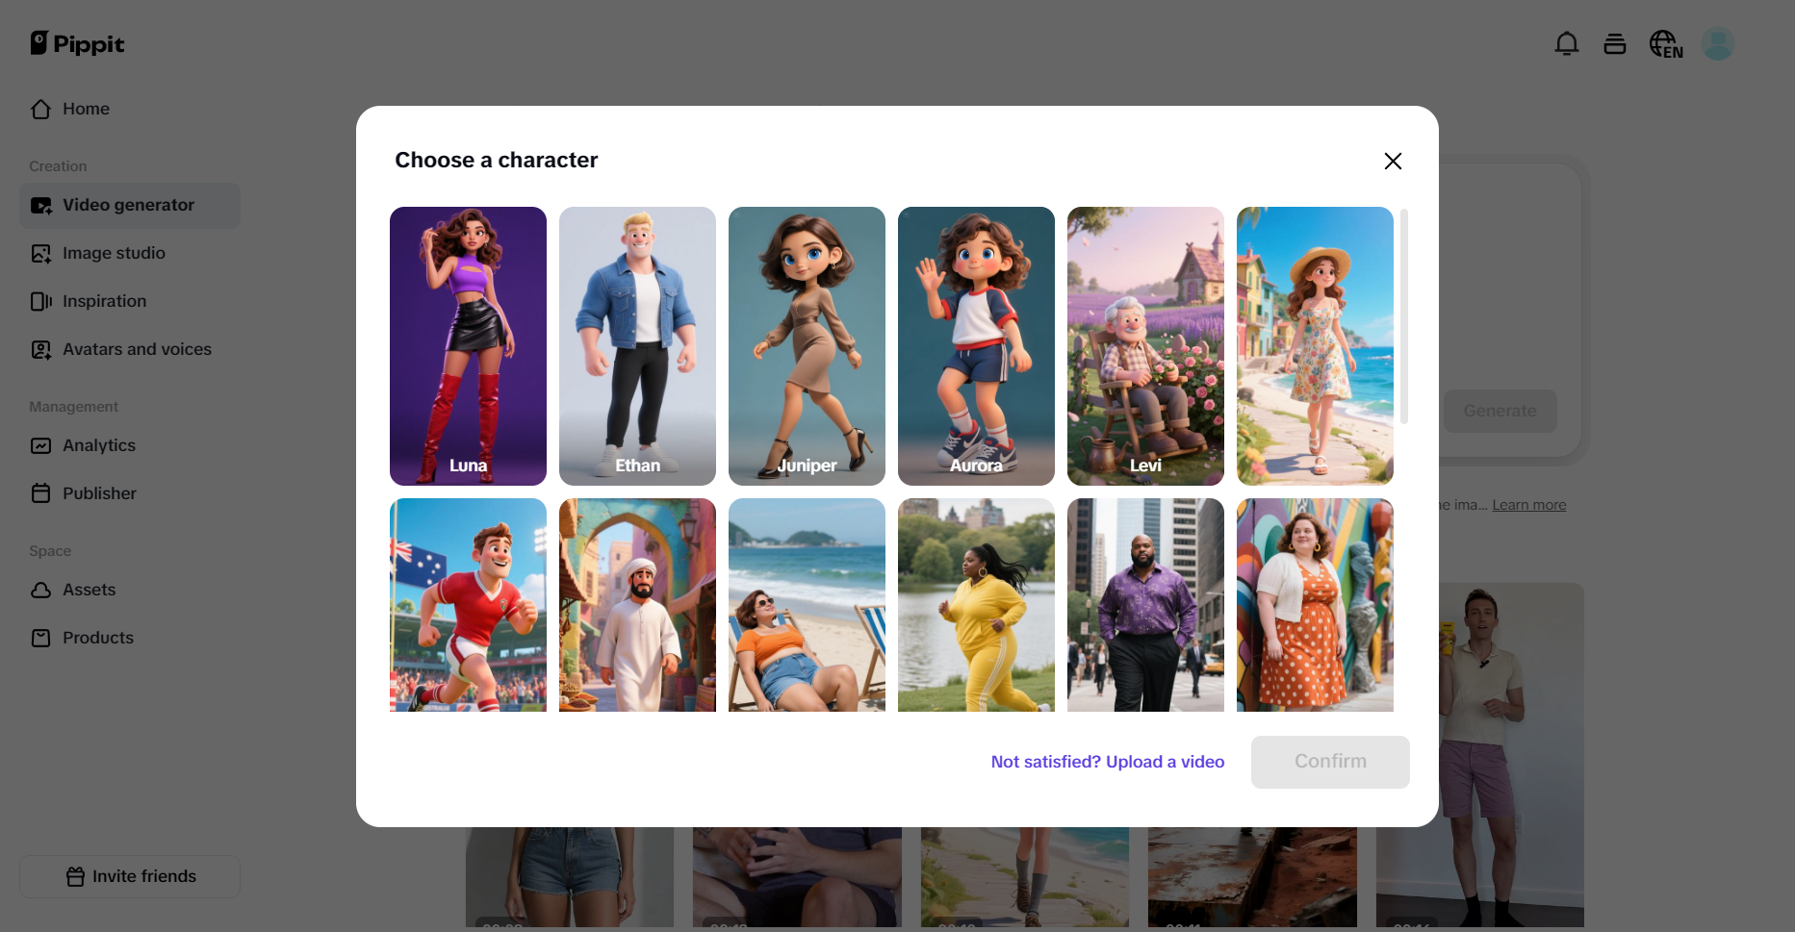This screenshot has width=1795, height=932.
Task: Select the woman lounging on beach chair
Action: 807,605
